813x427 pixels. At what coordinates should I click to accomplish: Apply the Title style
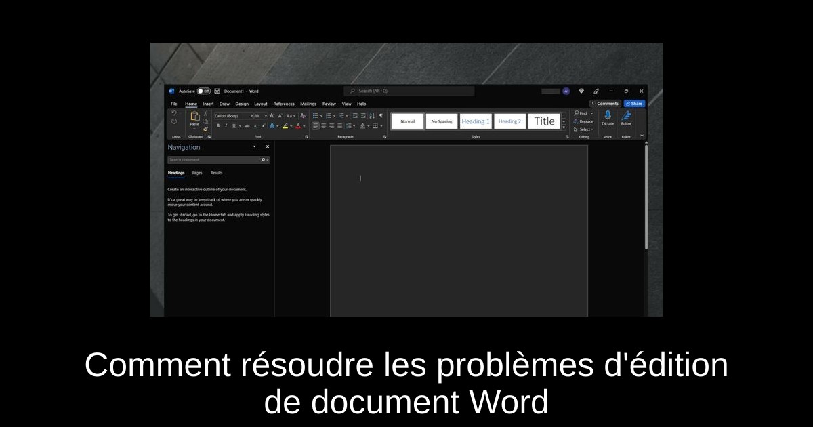click(544, 121)
